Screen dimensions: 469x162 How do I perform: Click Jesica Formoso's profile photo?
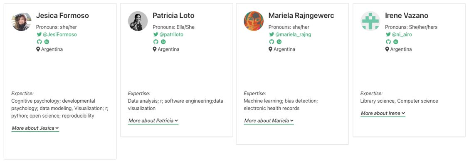[21, 21]
